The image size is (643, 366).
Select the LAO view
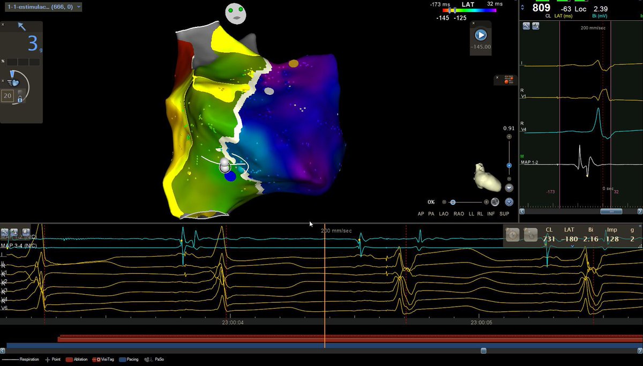[444, 214]
